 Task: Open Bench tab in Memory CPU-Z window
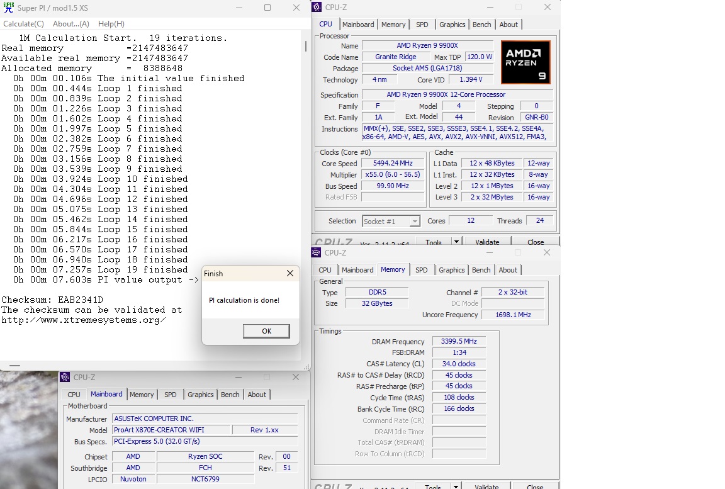(x=481, y=270)
